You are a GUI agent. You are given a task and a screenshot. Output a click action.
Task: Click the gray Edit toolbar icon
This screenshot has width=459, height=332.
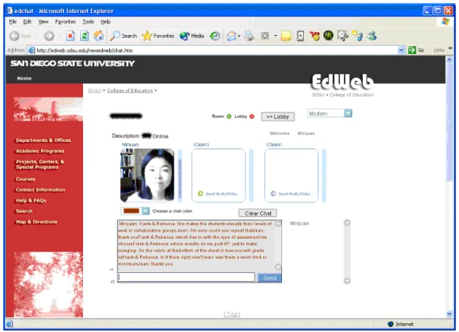[265, 36]
